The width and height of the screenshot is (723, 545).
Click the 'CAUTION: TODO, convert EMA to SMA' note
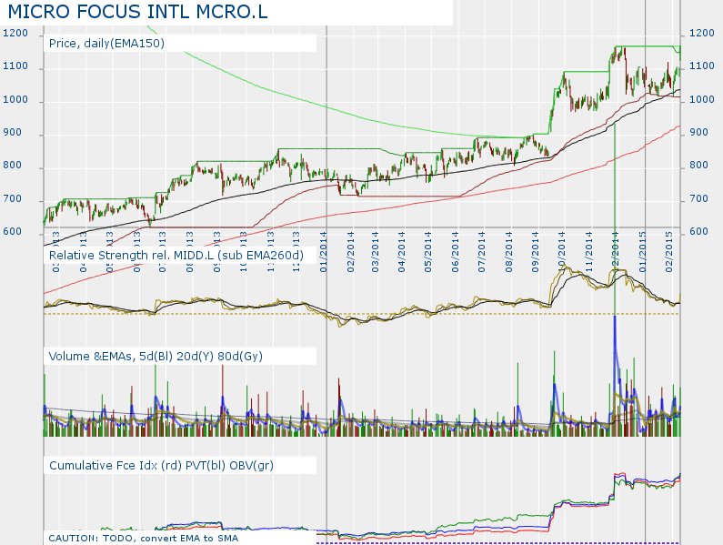click(x=144, y=538)
